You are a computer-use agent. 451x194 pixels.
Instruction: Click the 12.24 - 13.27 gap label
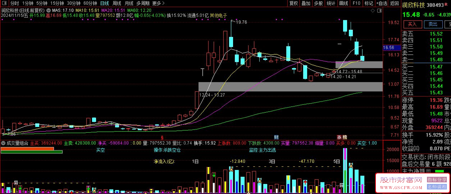tap(212, 95)
